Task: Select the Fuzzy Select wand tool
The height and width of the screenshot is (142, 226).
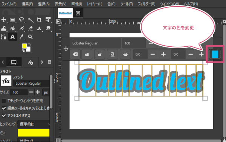Action: 31,20
